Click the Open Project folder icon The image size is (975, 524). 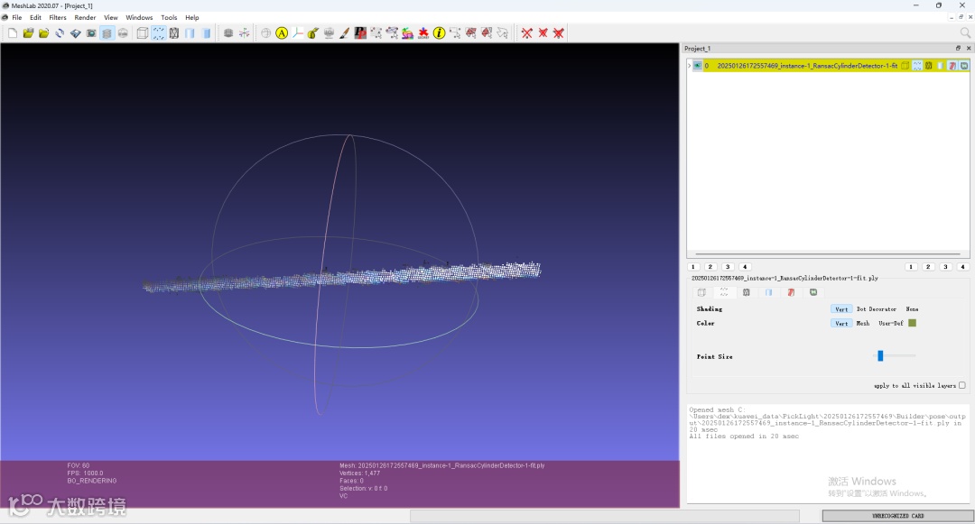pyautogui.click(x=28, y=32)
